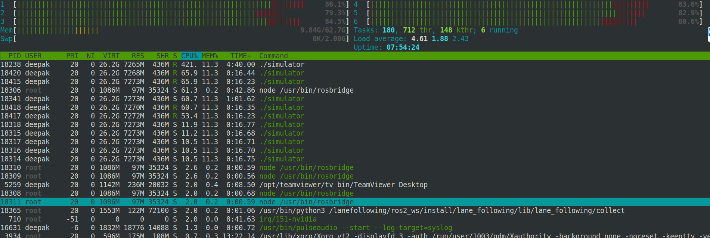Click the NI column header

tap(91, 56)
